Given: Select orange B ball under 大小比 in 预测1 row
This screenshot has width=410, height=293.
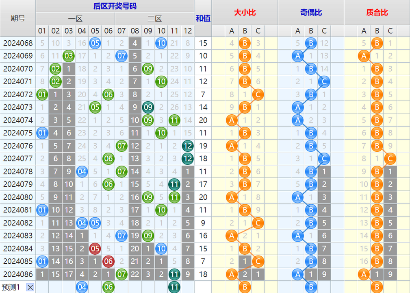Looking at the screenshot, I should (245, 287).
